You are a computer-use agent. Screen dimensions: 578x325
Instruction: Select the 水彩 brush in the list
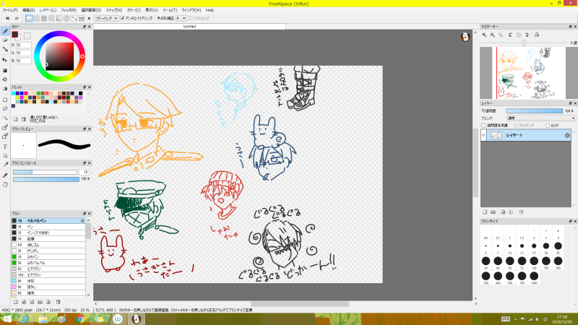pyautogui.click(x=48, y=281)
